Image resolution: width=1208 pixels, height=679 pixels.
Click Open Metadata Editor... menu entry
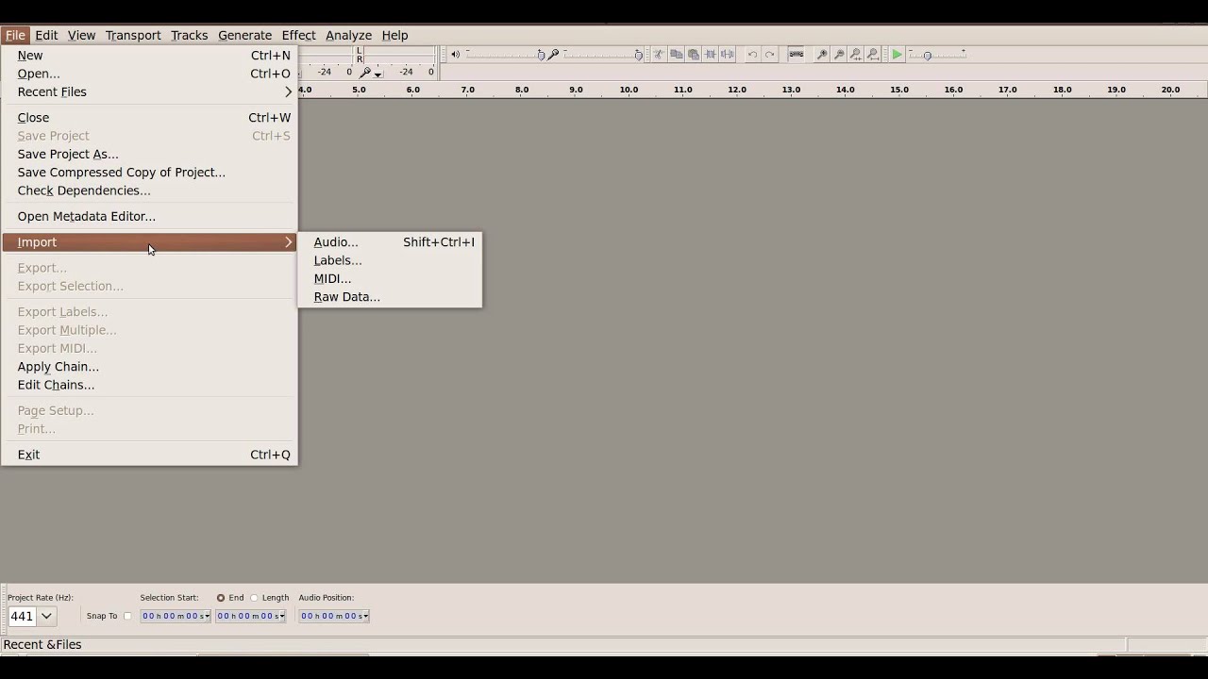(149, 216)
